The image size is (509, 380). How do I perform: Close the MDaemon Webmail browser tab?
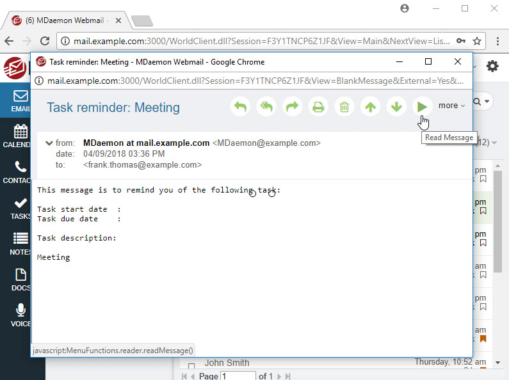[x=118, y=20]
